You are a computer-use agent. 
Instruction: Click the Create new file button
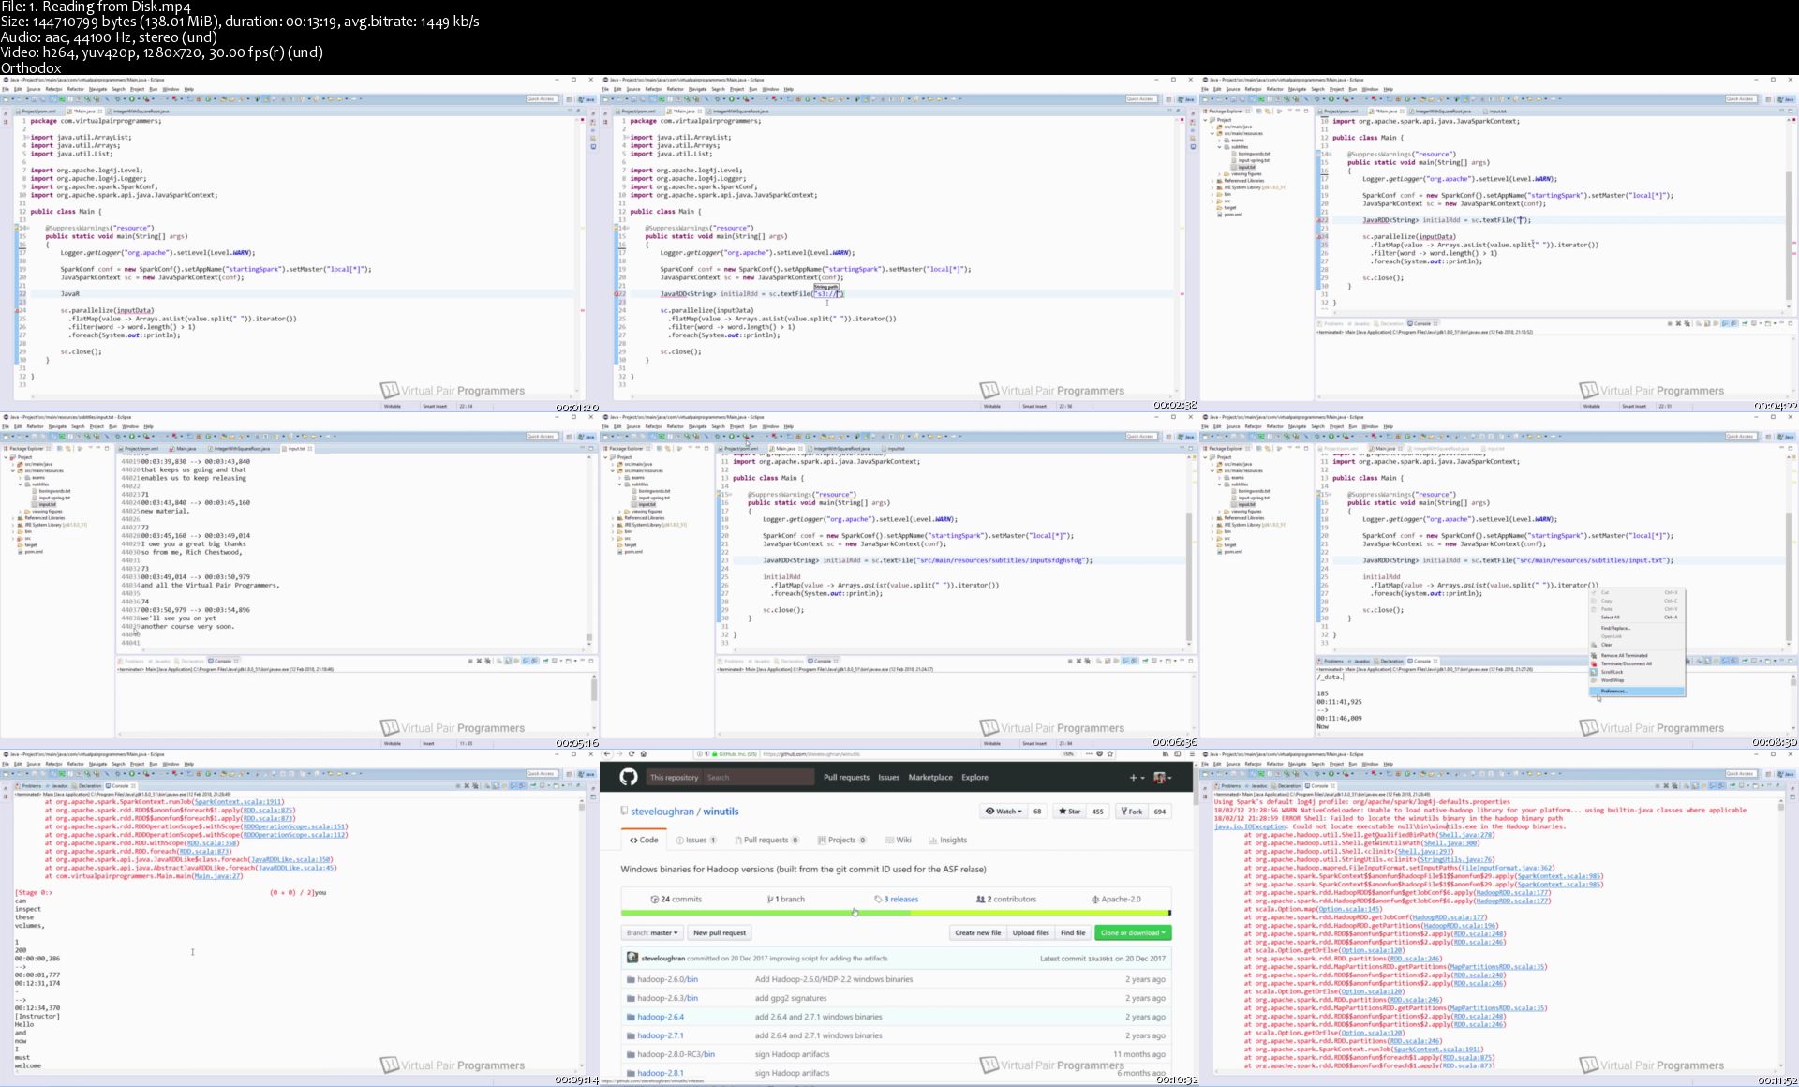point(977,932)
